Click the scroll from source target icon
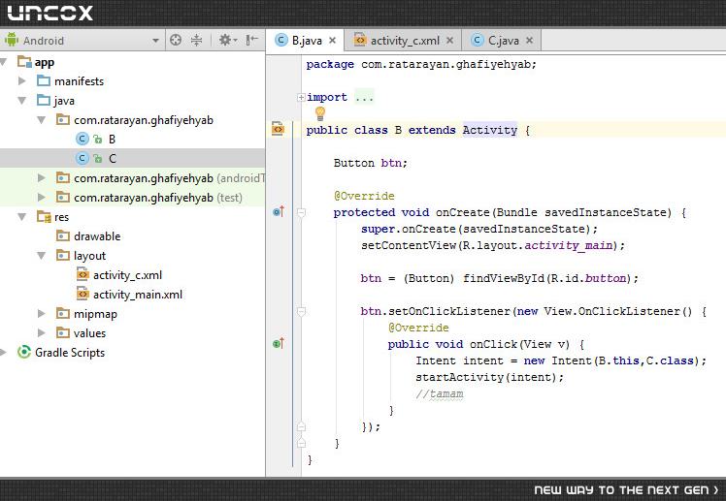 [x=176, y=40]
